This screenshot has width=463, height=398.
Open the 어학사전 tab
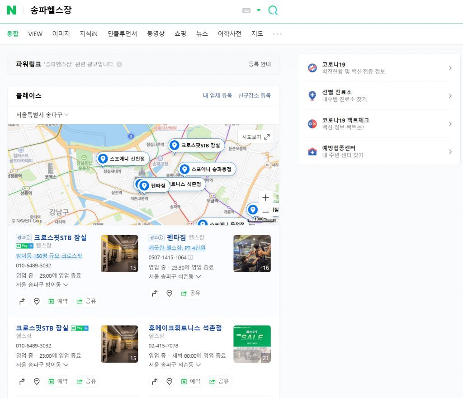coord(229,33)
